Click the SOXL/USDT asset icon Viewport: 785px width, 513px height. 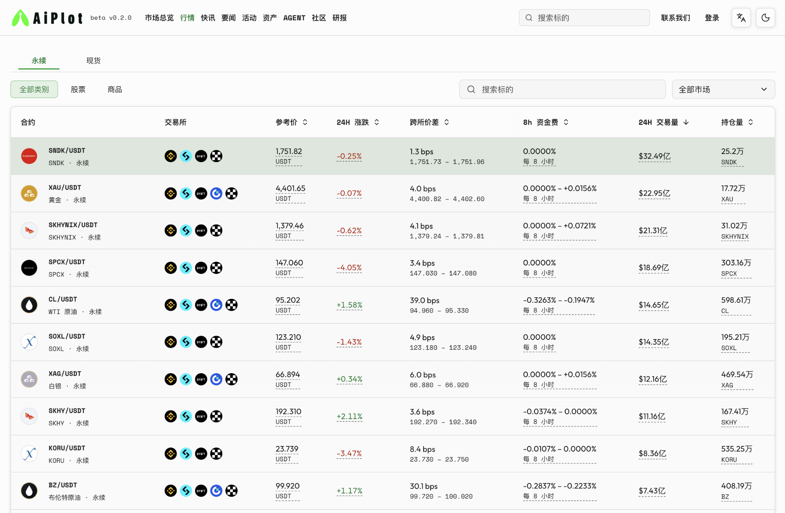click(x=29, y=342)
